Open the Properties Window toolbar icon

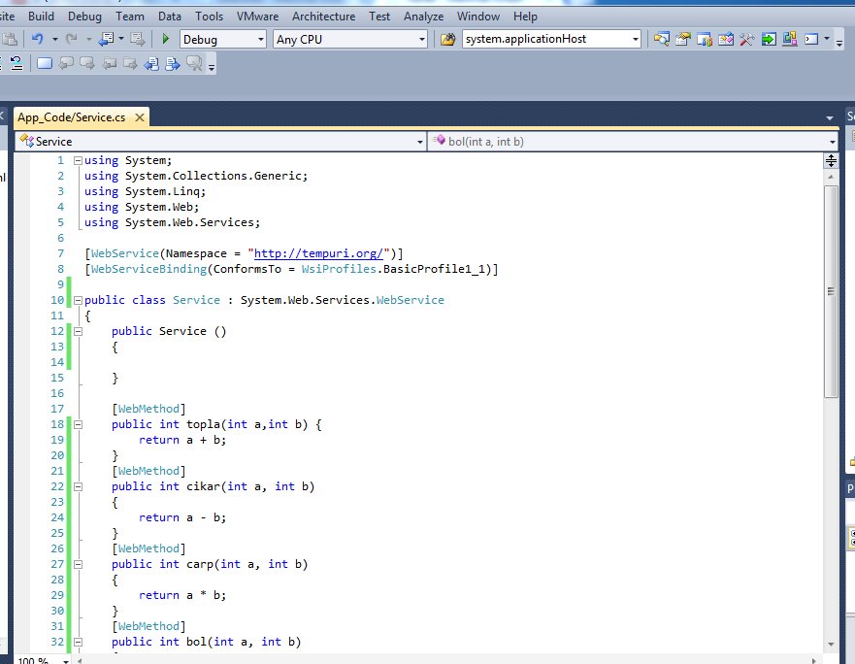[682, 40]
